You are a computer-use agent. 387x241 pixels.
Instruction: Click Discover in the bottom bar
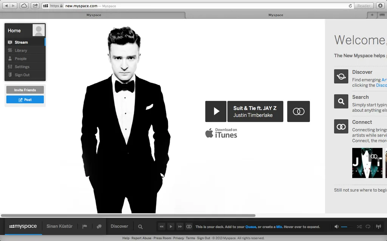(x=119, y=226)
